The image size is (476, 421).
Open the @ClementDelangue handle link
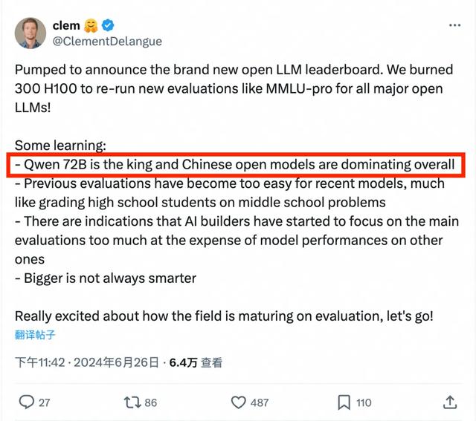(x=107, y=42)
